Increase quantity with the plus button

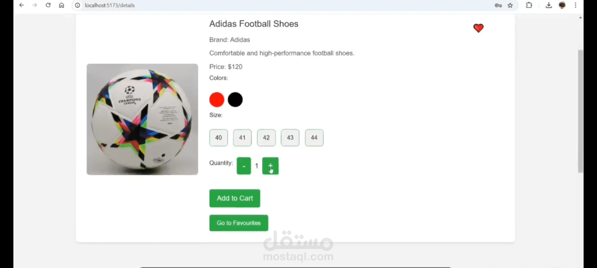[270, 166]
